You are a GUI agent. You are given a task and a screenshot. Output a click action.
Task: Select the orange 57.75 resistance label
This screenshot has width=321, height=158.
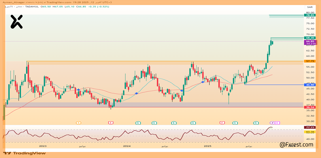pos(309,61)
